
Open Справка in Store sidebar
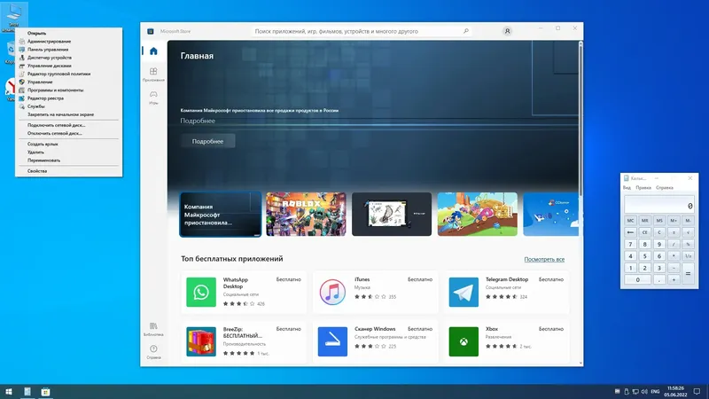click(153, 352)
